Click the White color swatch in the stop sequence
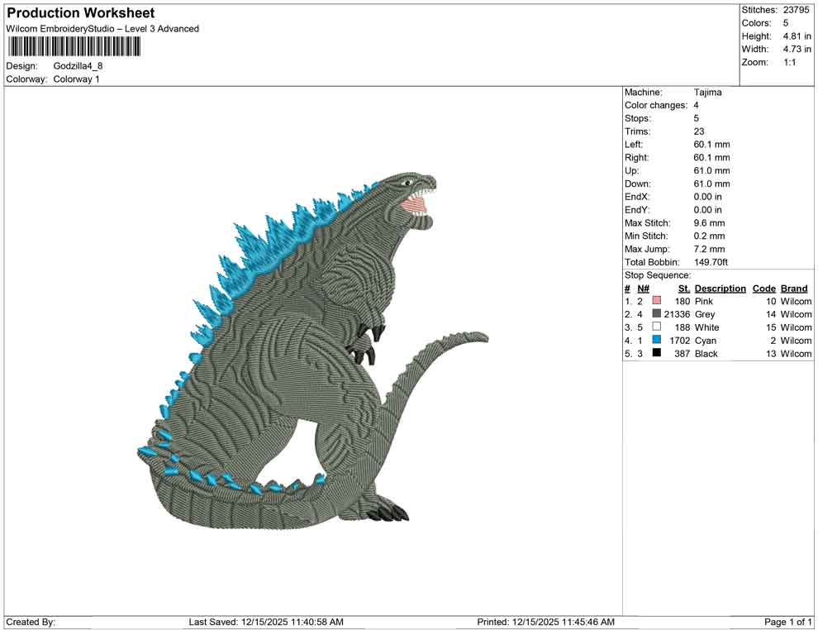Screen dimensions: 818x630 coord(657,327)
